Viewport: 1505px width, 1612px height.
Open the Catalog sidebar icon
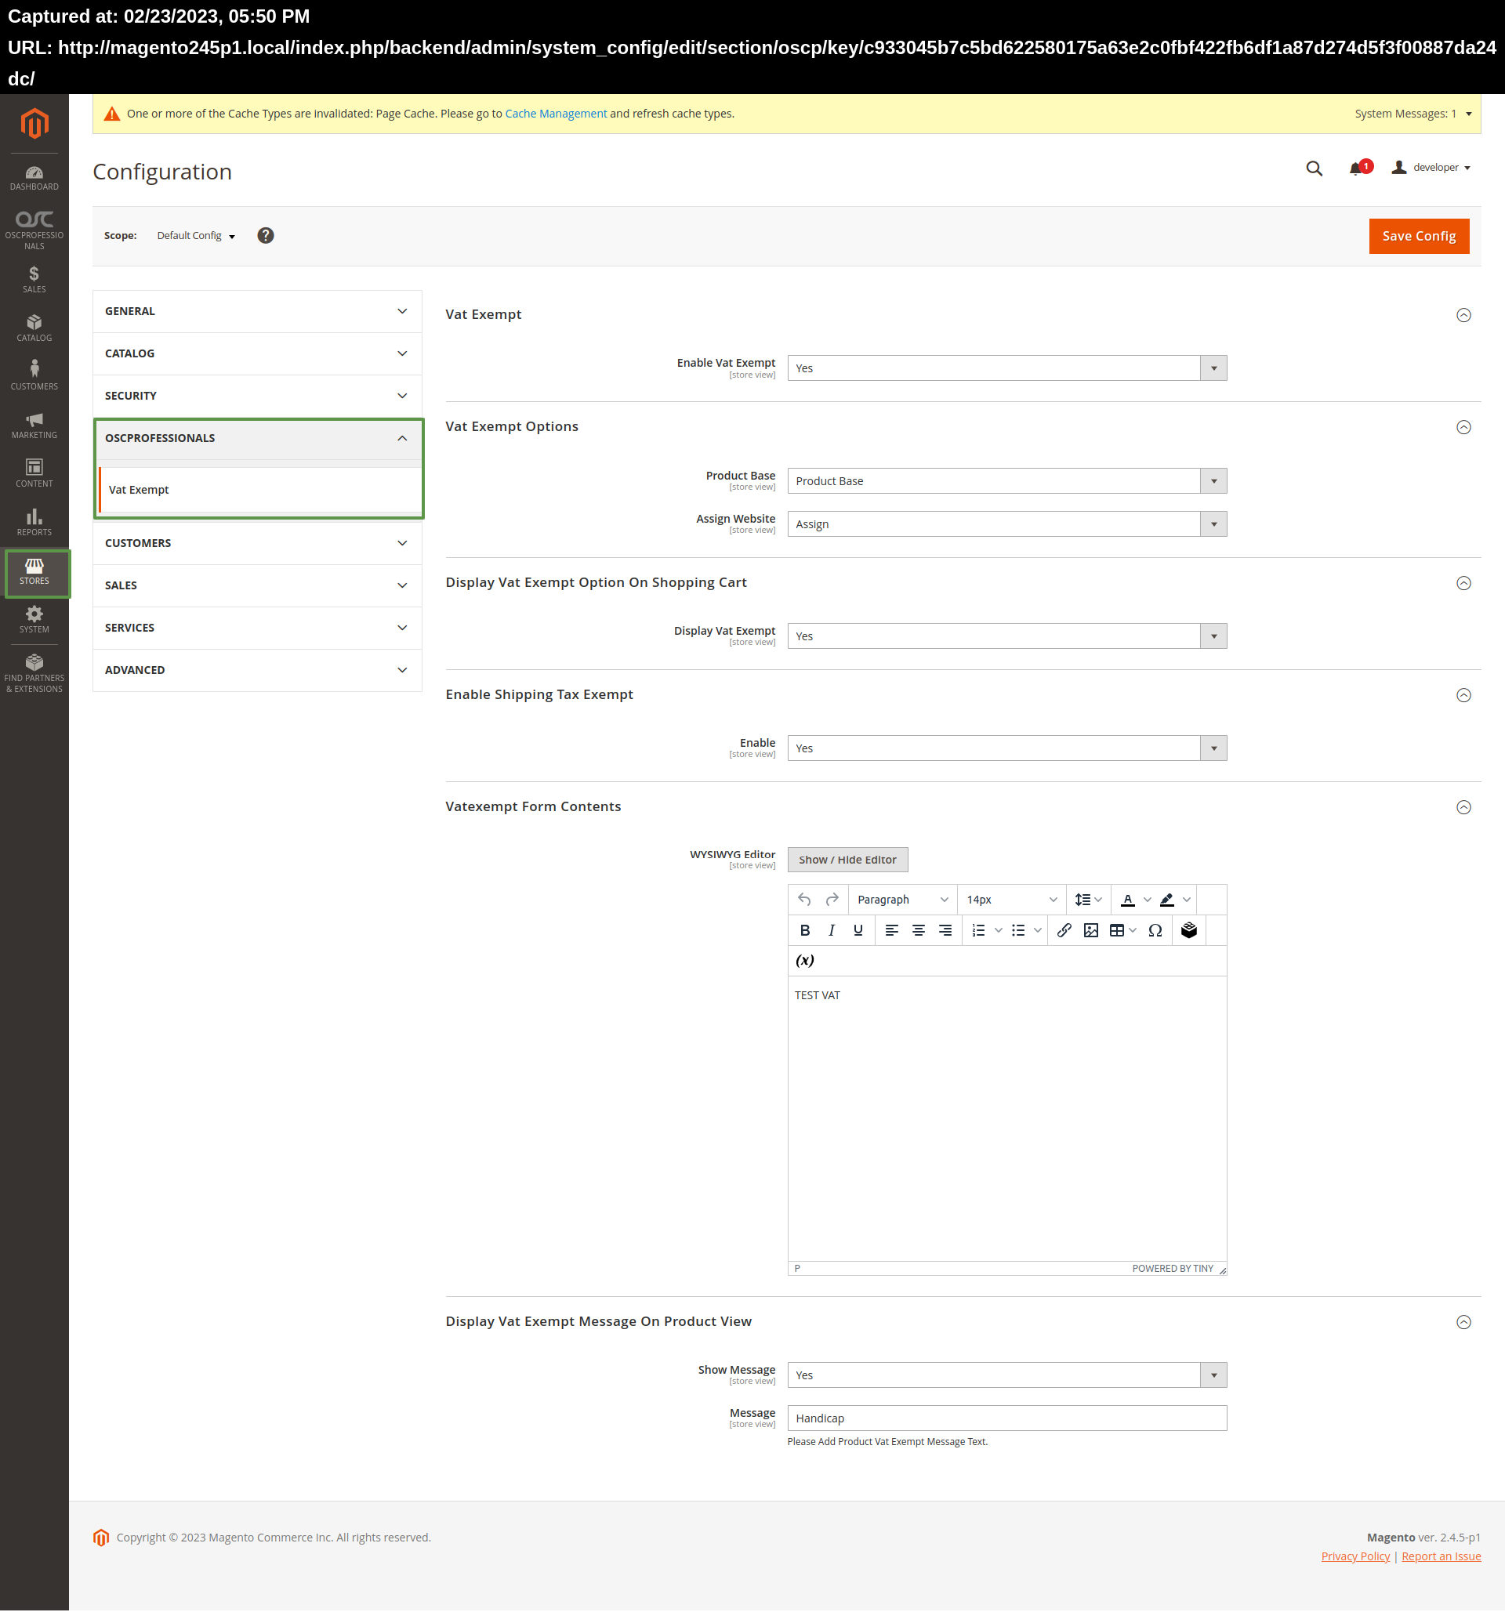tap(33, 326)
